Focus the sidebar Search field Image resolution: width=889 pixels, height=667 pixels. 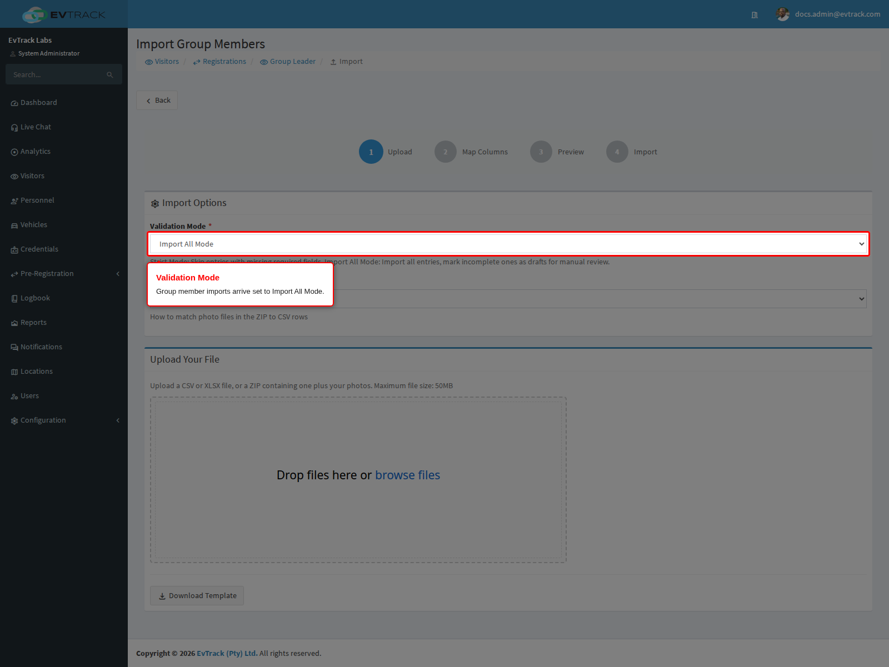point(63,74)
